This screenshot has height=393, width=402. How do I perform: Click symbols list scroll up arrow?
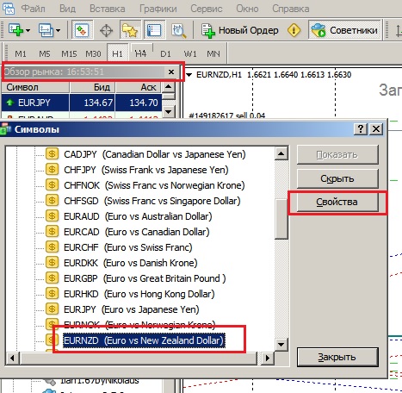tap(281, 154)
